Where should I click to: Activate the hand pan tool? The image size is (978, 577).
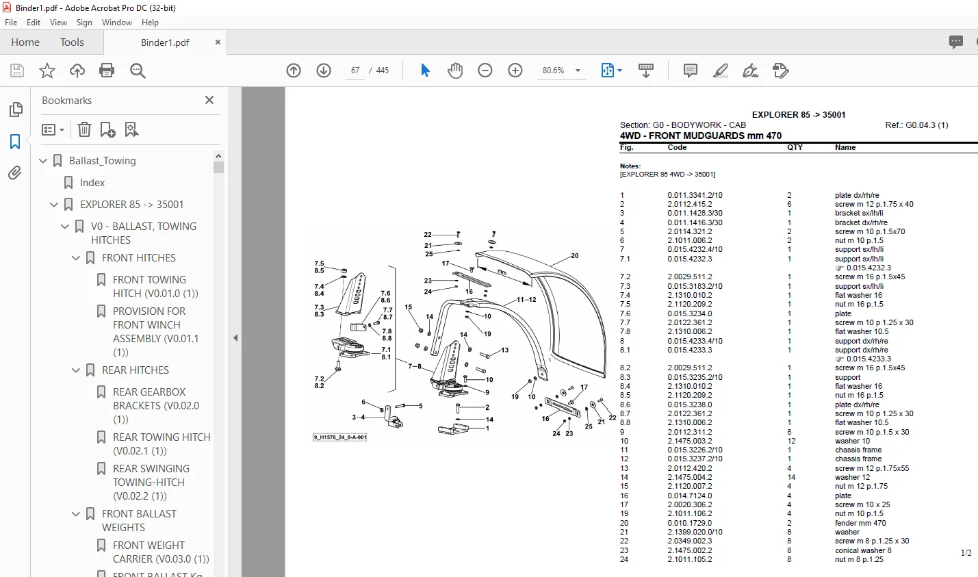point(455,70)
